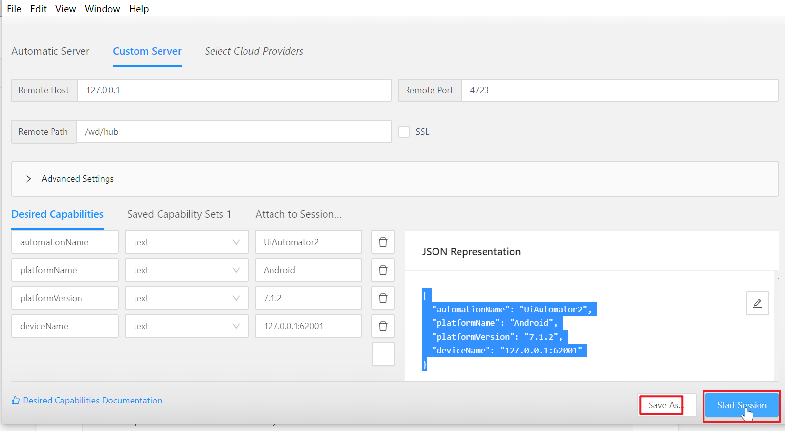Open type dropdown for automationName
Viewport: 785px width, 431px height.
[x=187, y=242]
